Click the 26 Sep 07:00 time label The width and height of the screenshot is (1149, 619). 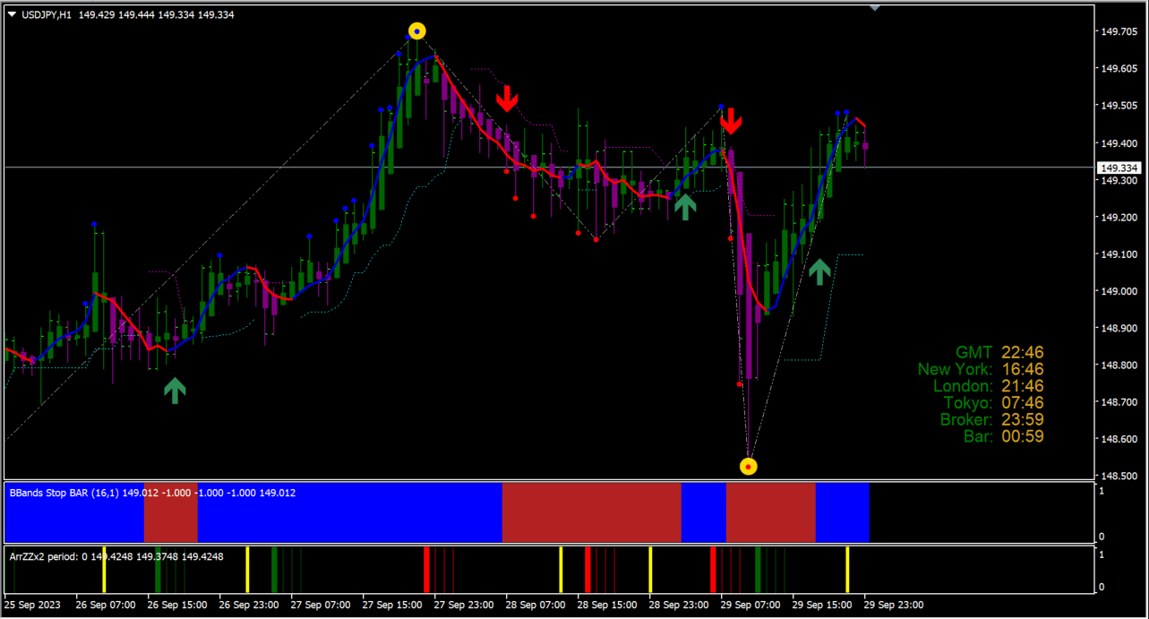pyautogui.click(x=106, y=606)
